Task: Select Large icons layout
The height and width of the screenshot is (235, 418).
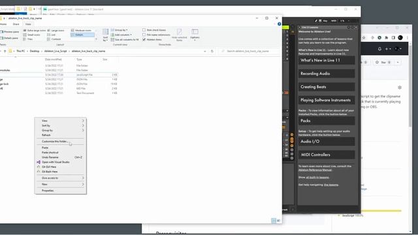Action: 56,31
